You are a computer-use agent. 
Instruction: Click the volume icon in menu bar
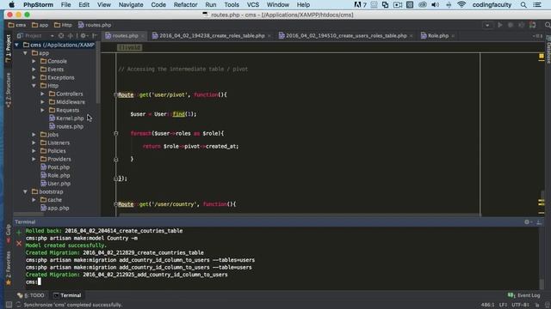(x=435, y=4)
